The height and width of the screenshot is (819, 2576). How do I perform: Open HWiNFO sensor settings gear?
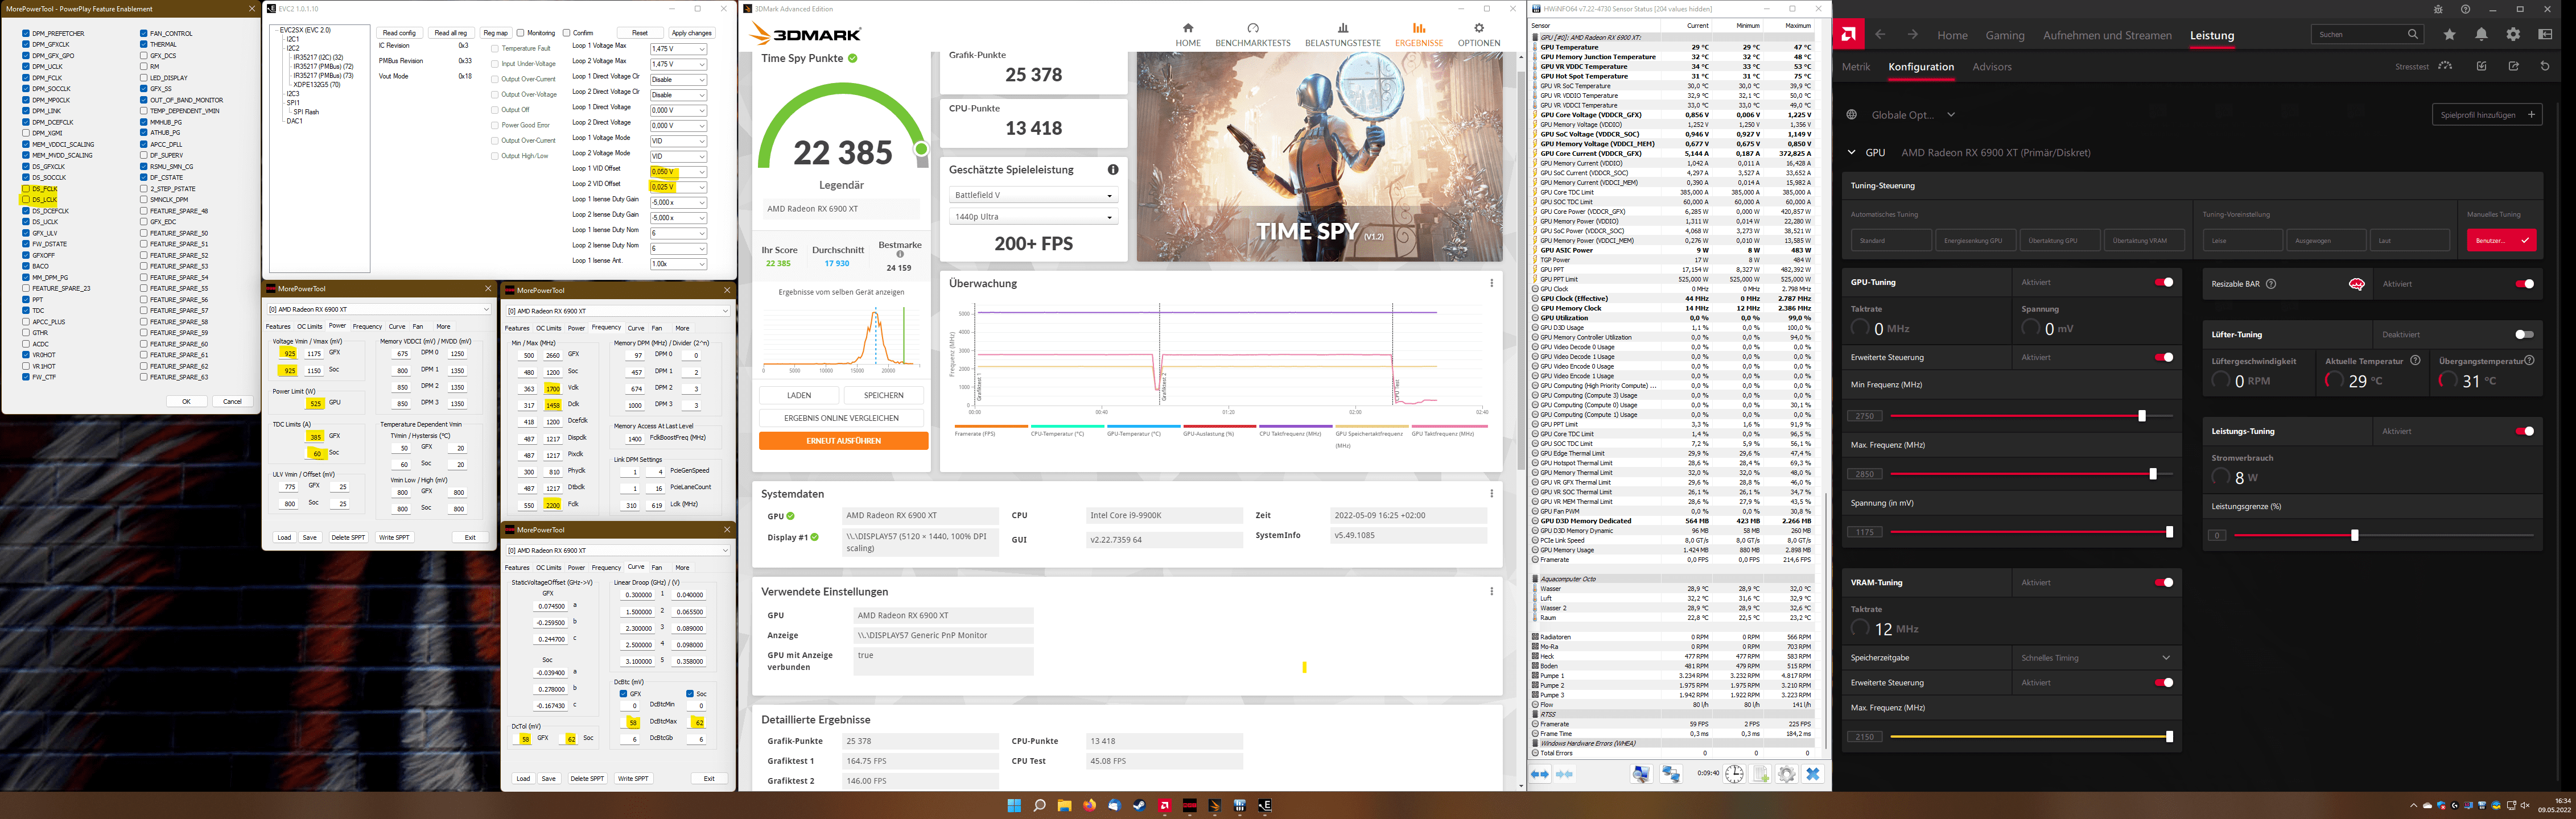point(1786,774)
